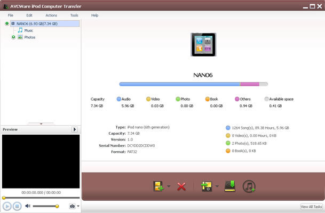Click the green Photo legend dot
Screen dimensions: 325x213
tap(178, 99)
